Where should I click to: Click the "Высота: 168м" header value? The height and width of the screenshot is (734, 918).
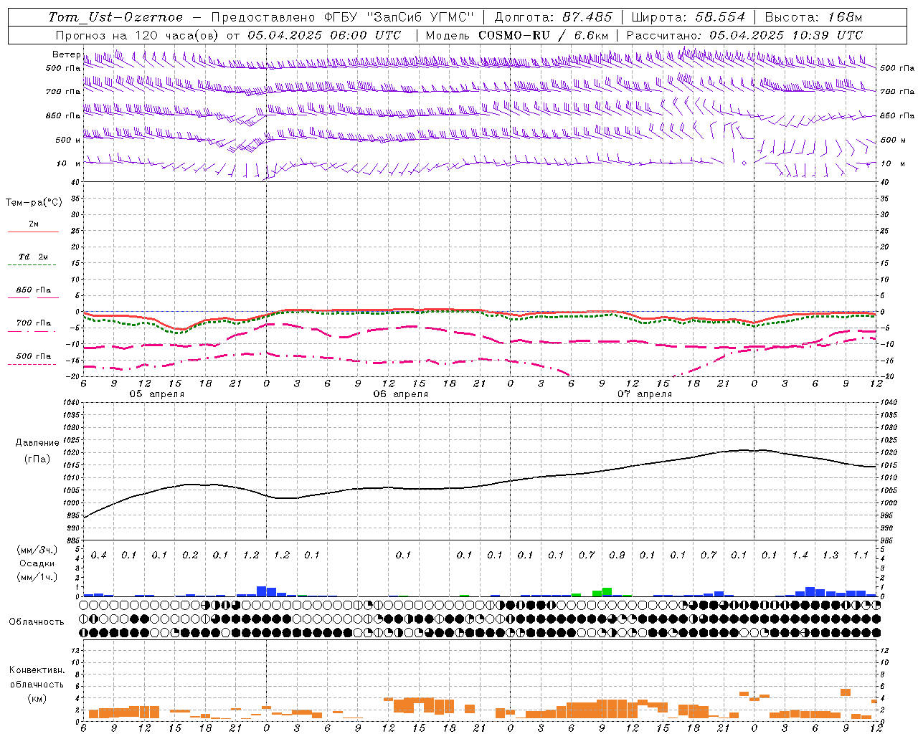click(813, 17)
